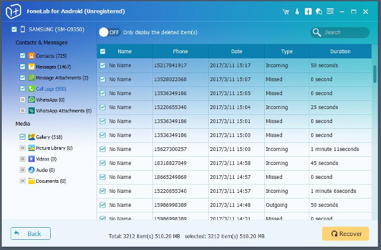Open the Gallery (518) category
This screenshot has height=250, width=381.
(49, 137)
